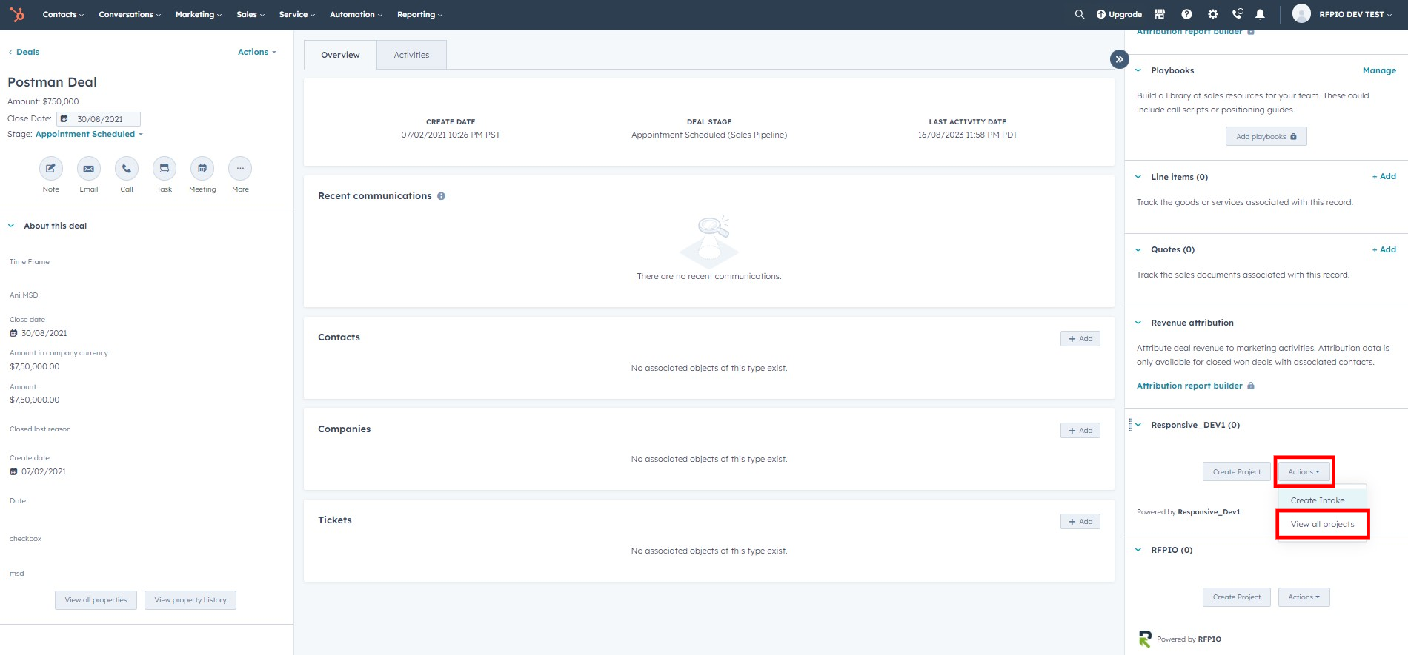Open the Marketing menu

click(x=199, y=14)
